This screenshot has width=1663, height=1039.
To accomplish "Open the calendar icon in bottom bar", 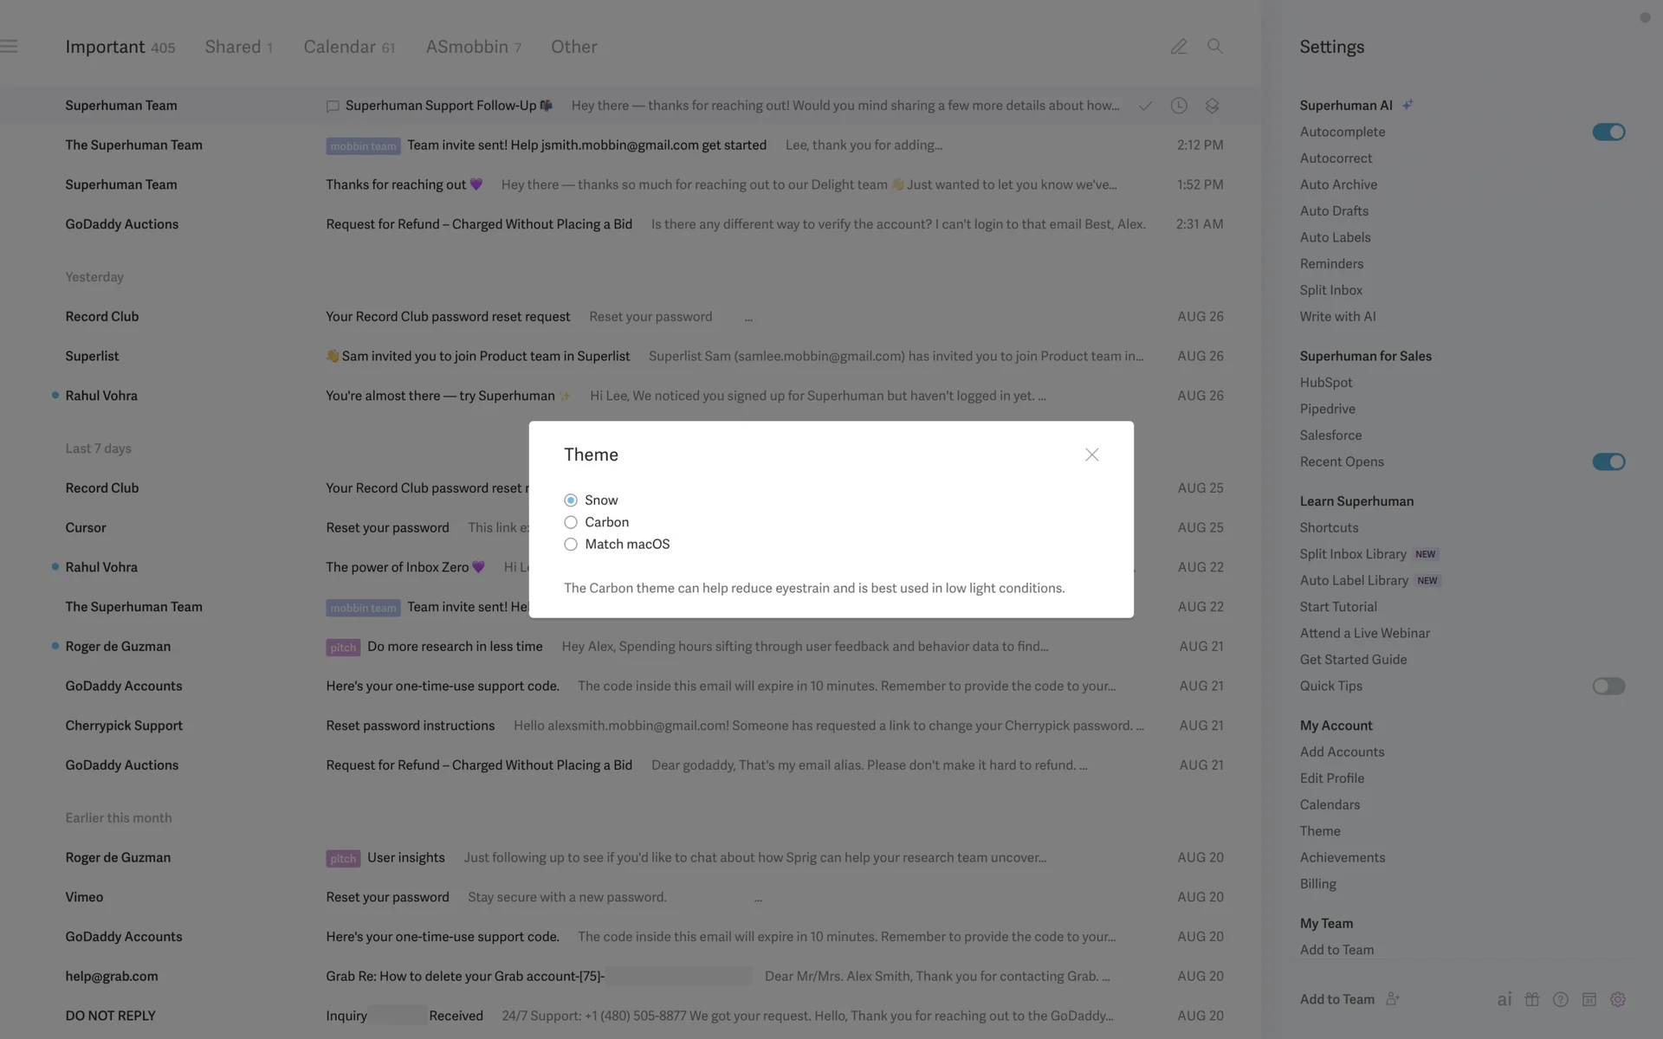I will click(x=1589, y=999).
